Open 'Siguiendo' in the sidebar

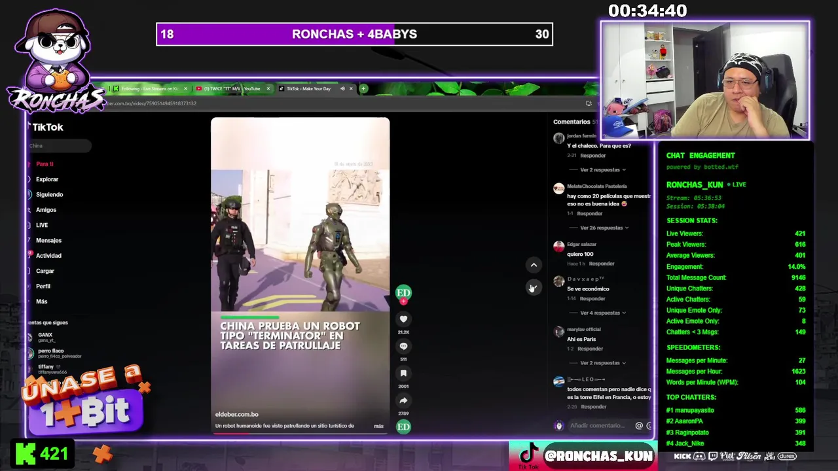[49, 194]
